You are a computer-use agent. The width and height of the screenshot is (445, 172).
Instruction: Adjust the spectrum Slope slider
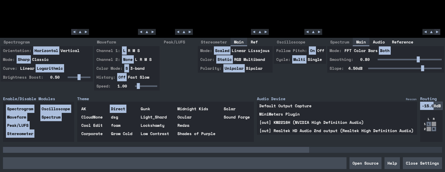pos(405,68)
